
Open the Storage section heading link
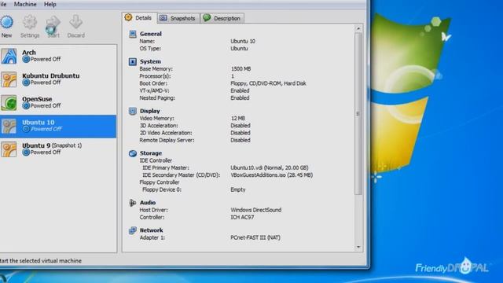tap(151, 153)
